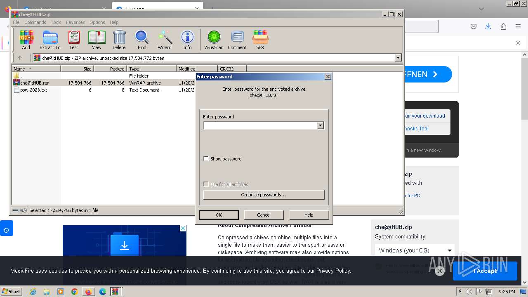
Task: Open Firefox from the taskbar
Action: (88, 292)
